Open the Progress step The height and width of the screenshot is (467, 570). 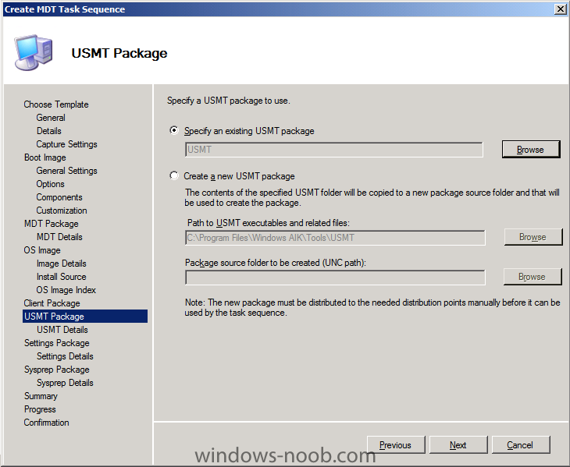[40, 409]
